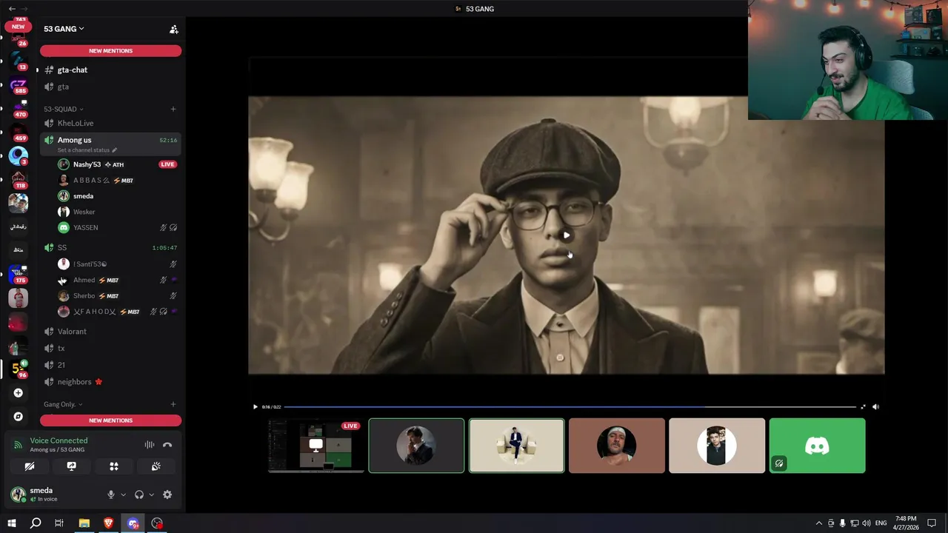Open the server with 470 mentions badge
This screenshot has width=948, height=533.
coord(19,110)
